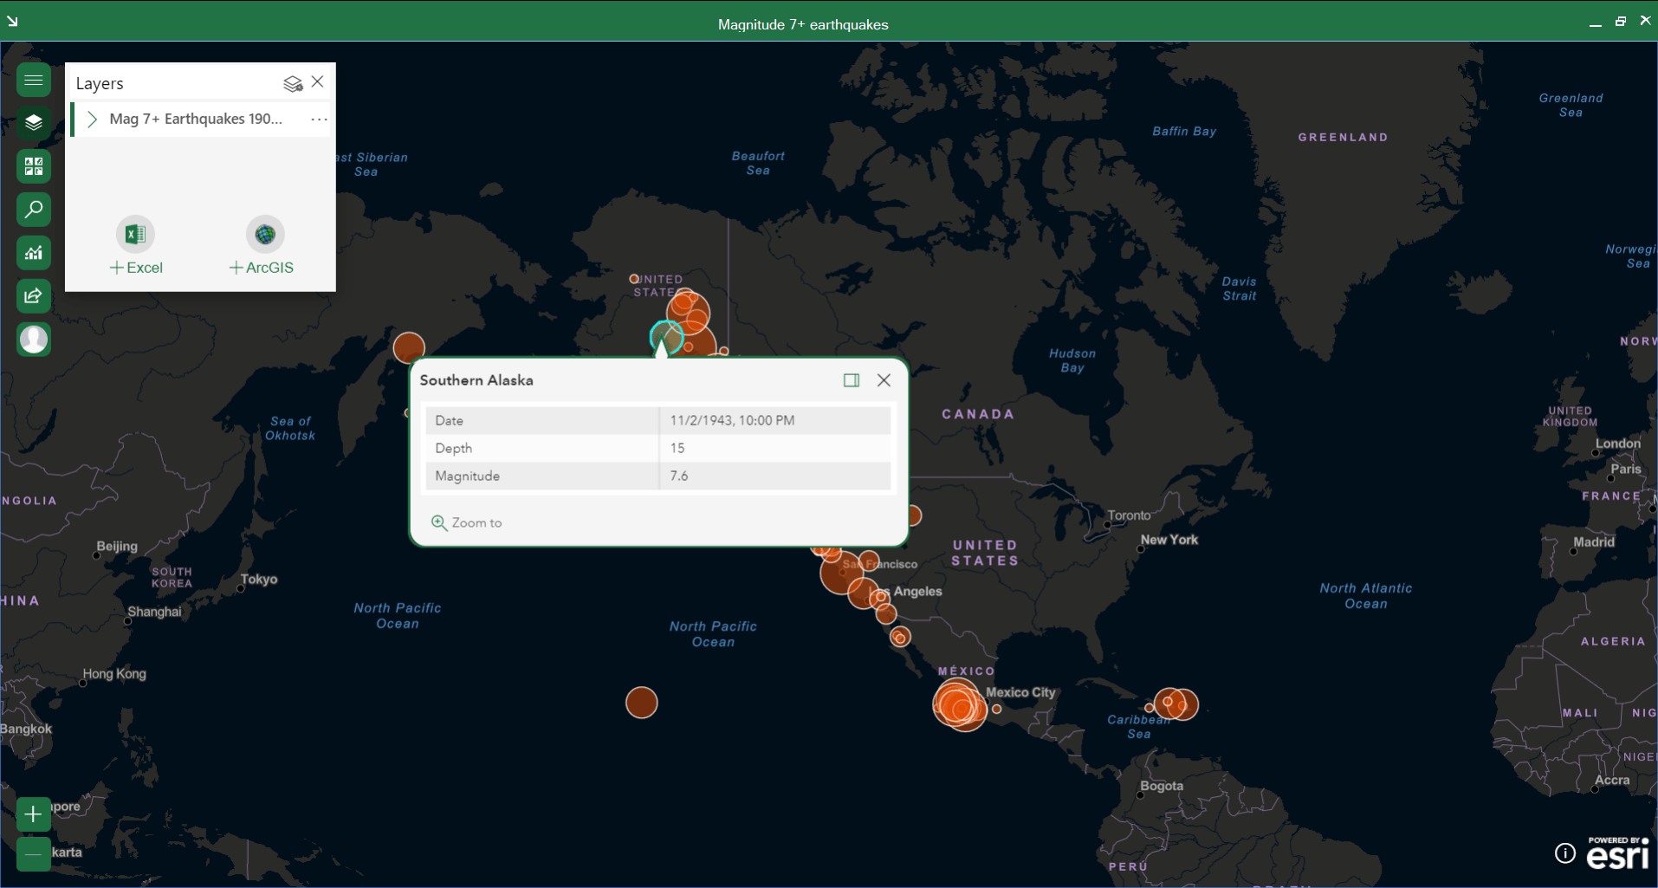Dismiss the Southern Alaska popup
The image size is (1658, 888).
tap(883, 379)
